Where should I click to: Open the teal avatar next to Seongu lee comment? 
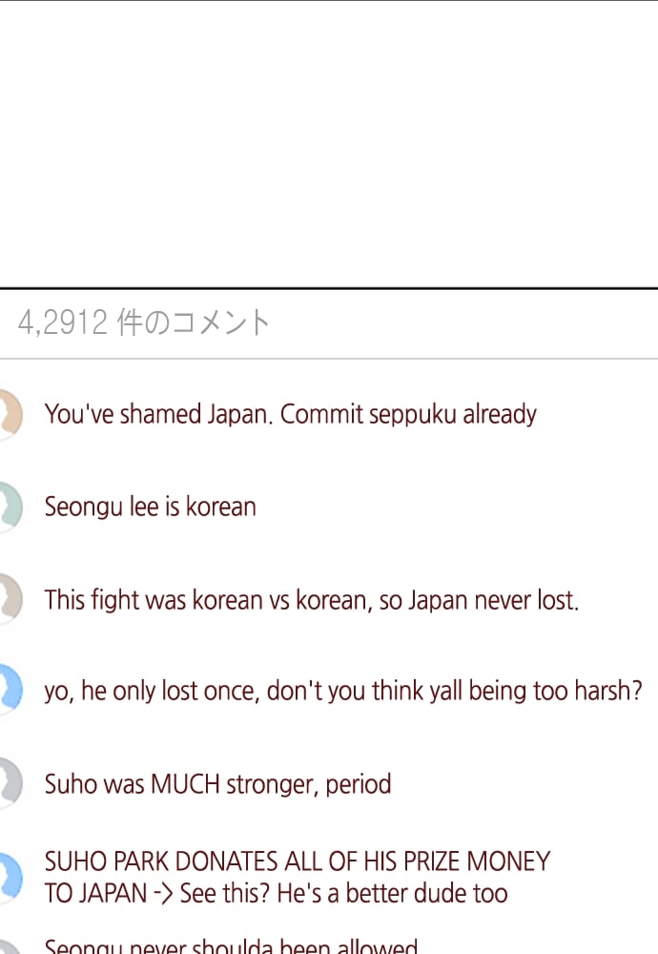[10, 507]
